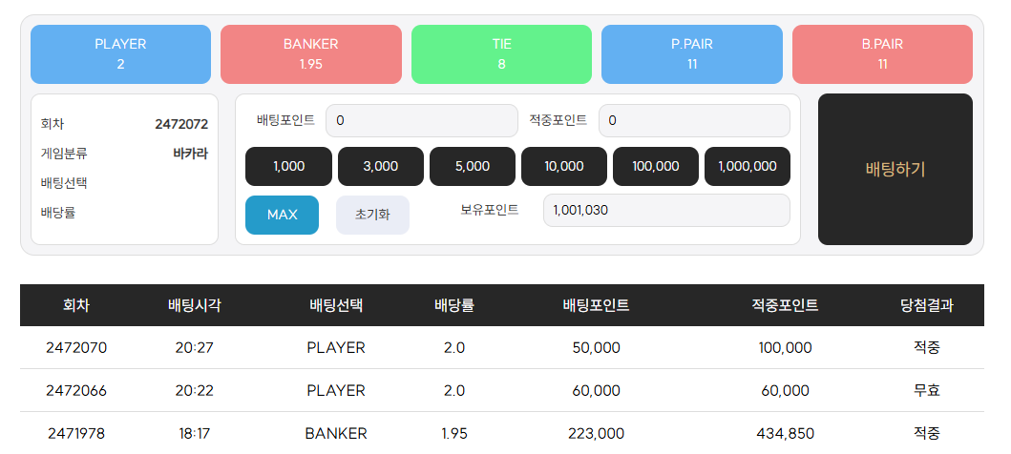This screenshot has height=454, width=1011.
Task: Add 3,000 points to the bet
Action: click(x=380, y=166)
